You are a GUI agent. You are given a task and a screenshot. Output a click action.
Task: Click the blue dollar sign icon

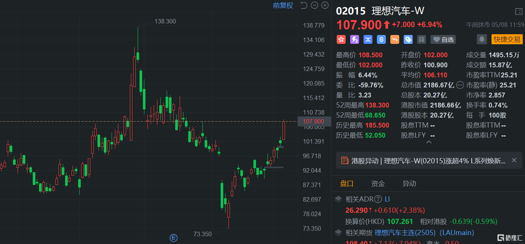(x=381, y=39)
